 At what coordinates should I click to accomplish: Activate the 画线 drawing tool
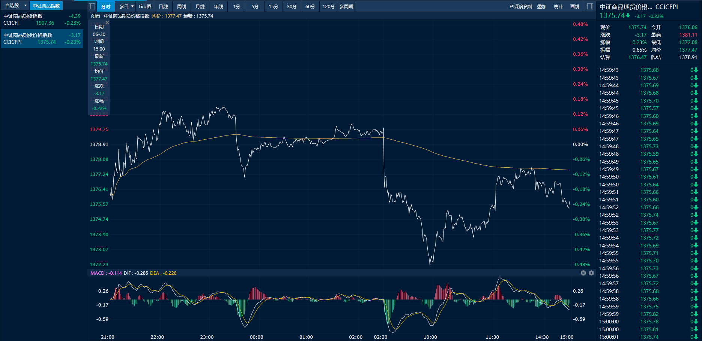pyautogui.click(x=575, y=6)
